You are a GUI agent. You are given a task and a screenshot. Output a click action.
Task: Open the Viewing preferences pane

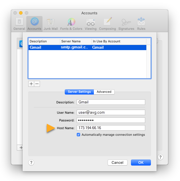point(91,24)
